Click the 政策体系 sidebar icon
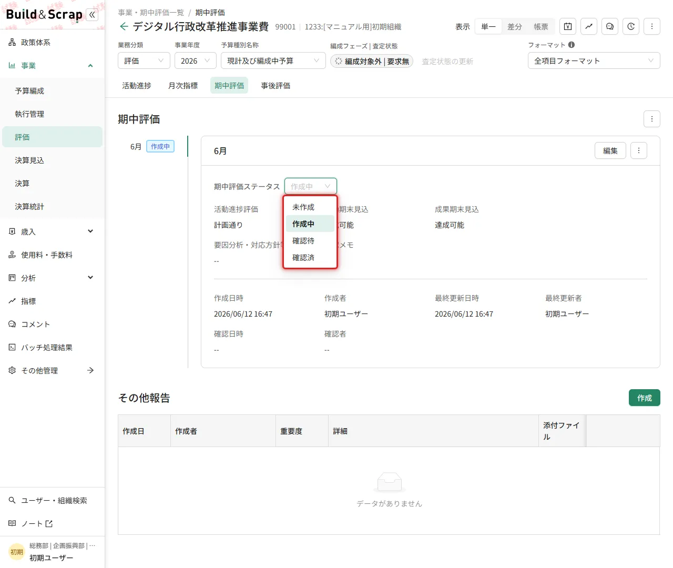Screen dimensions: 673x568 (x=12, y=42)
